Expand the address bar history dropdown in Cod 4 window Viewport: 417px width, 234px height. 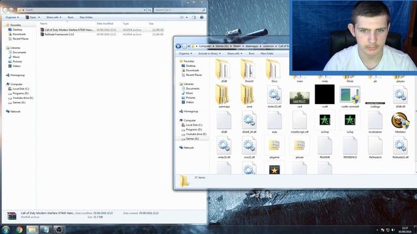tap(145, 10)
